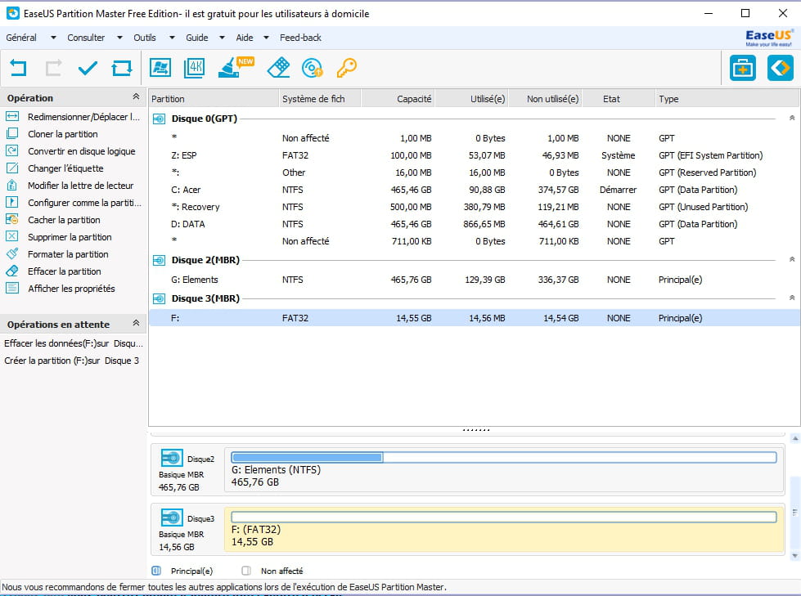Viewport: 801px width, 596px height.
Task: Click the G: Elements usage bar
Action: [x=504, y=457]
